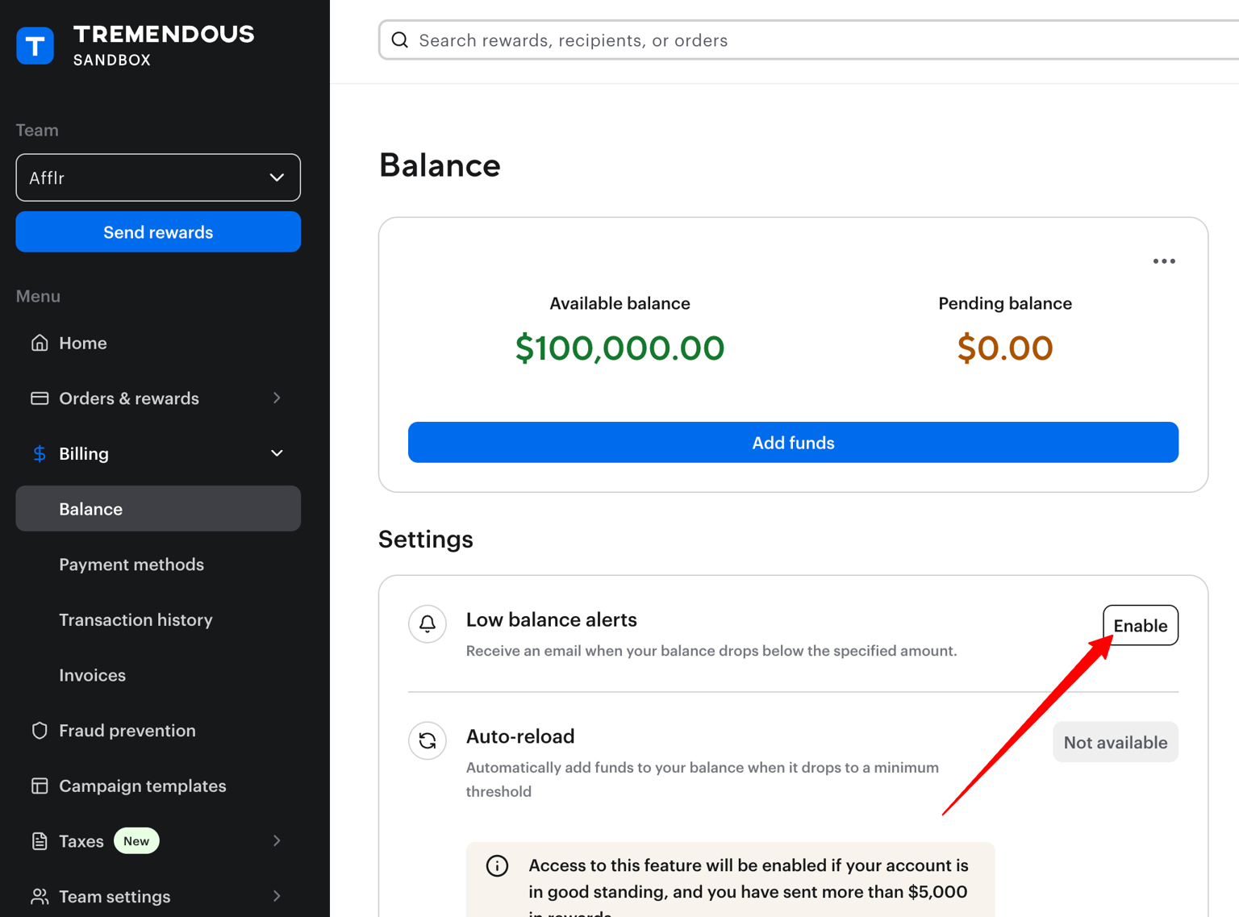
Task: Enable low balance alerts
Action: click(x=1140, y=626)
